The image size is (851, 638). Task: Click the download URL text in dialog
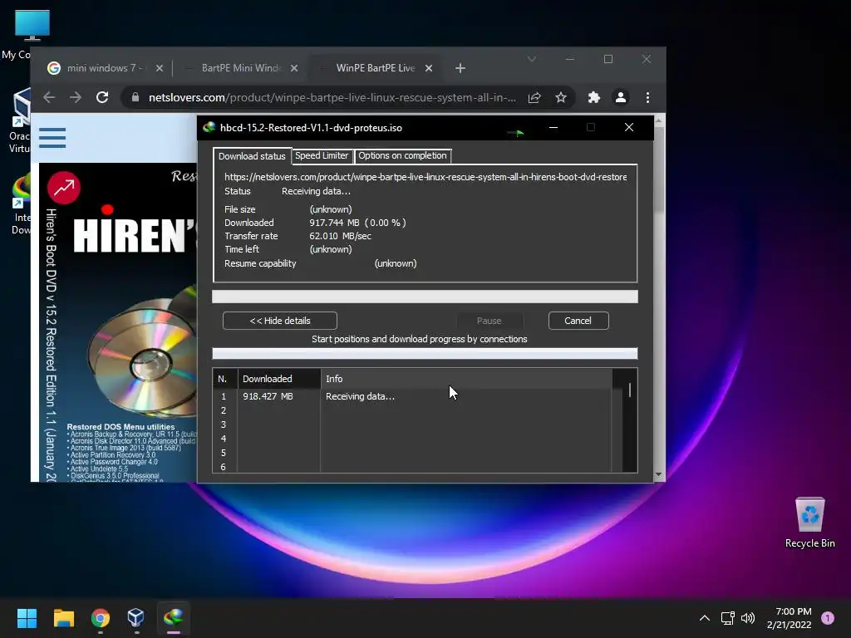pos(425,177)
